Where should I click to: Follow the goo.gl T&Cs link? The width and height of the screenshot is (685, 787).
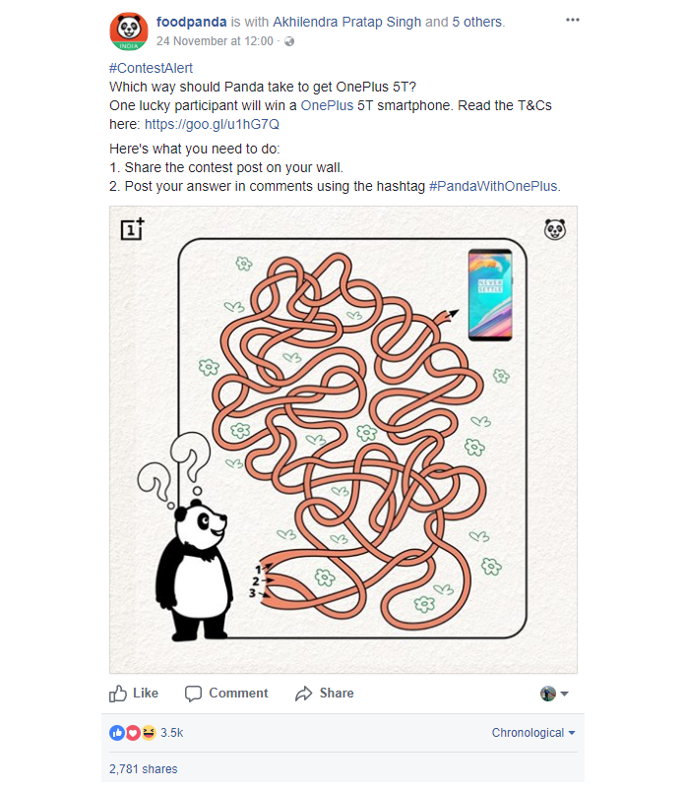coord(212,124)
